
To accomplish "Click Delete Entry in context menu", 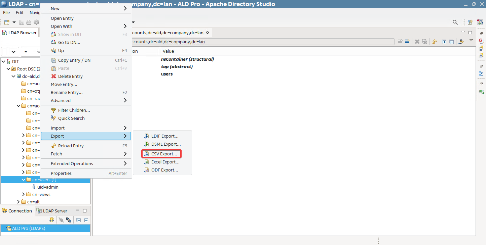I will click(86, 76).
